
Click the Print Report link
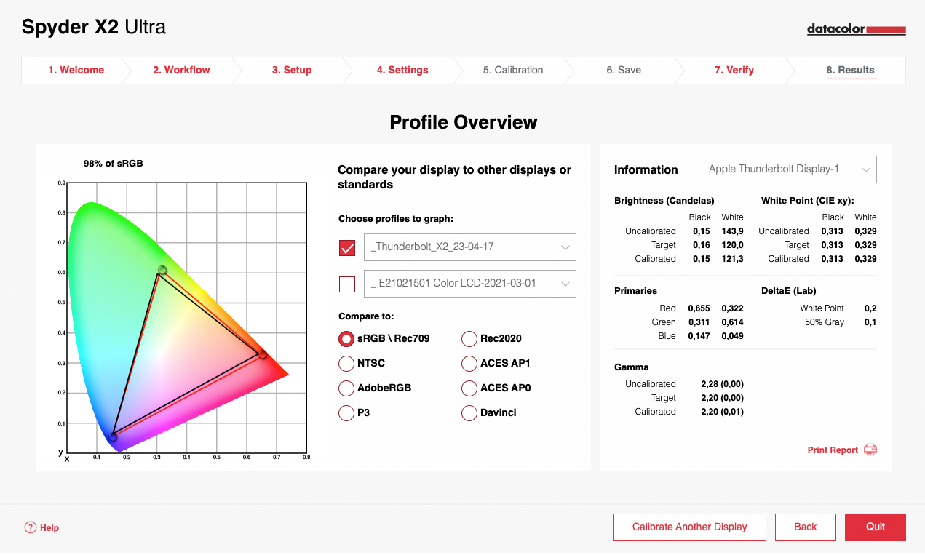click(833, 450)
